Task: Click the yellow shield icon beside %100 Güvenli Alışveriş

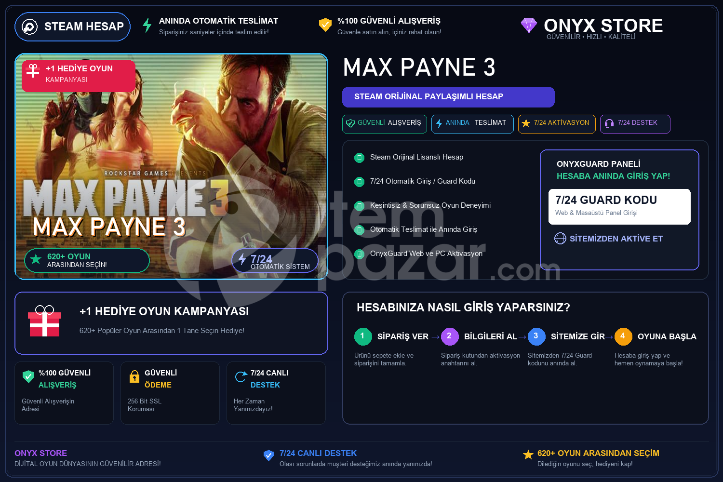Action: click(x=325, y=25)
